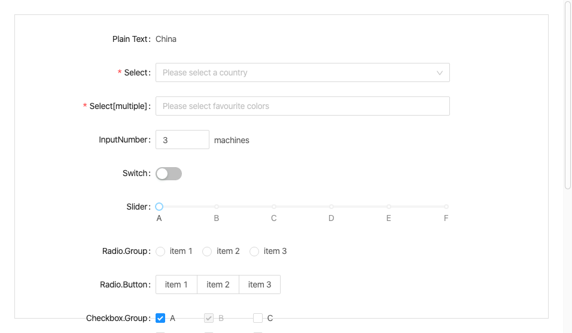Viewport: 572px width, 333px height.
Task: Click the disabled checkbox B
Action: coord(209,318)
